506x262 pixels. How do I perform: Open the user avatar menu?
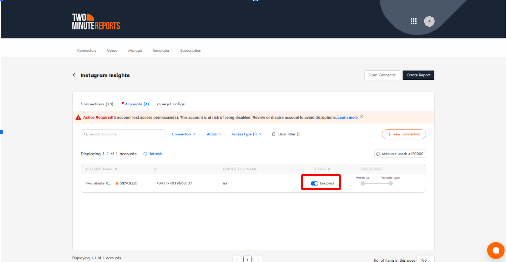pyautogui.click(x=429, y=21)
